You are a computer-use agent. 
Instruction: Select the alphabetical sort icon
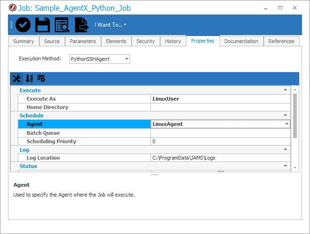(x=29, y=79)
